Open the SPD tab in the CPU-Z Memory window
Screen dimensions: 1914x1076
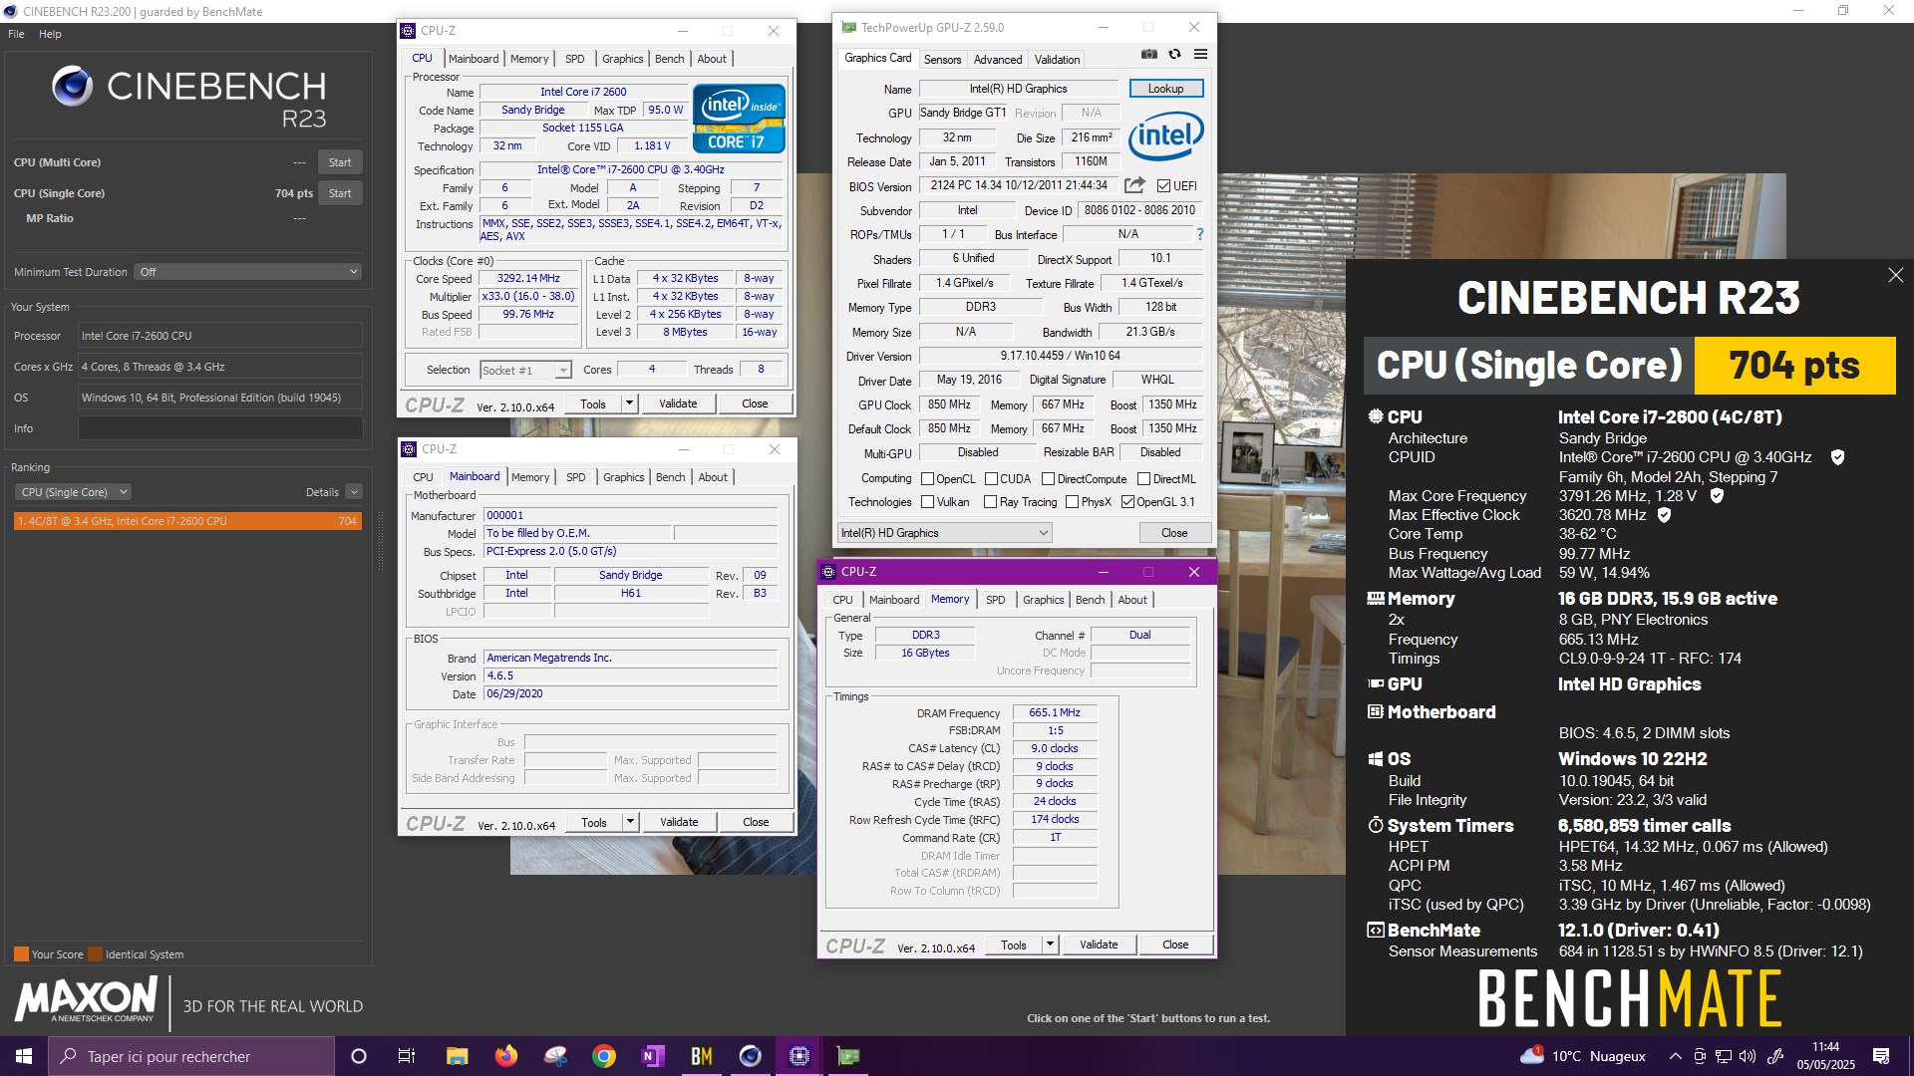point(995,600)
